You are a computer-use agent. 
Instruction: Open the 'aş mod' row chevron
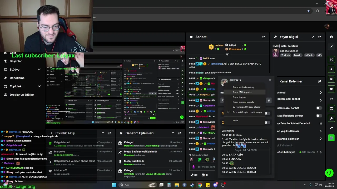321,93
